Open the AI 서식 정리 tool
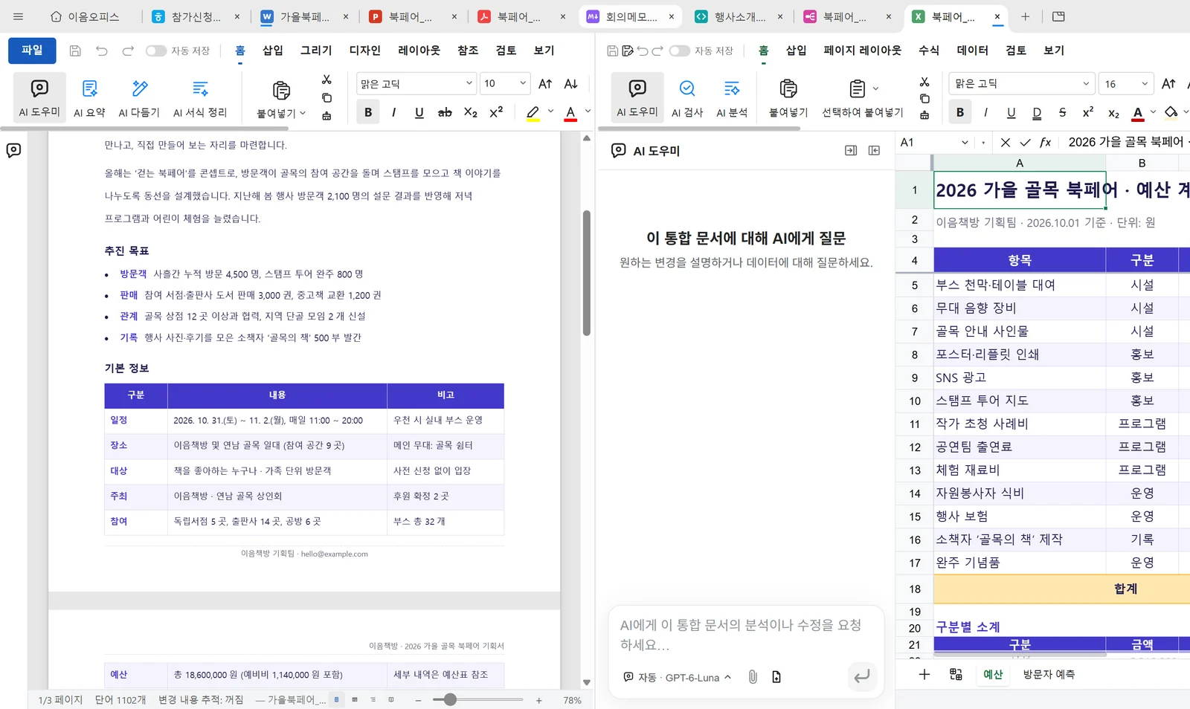The height and width of the screenshot is (709, 1190). [200, 97]
